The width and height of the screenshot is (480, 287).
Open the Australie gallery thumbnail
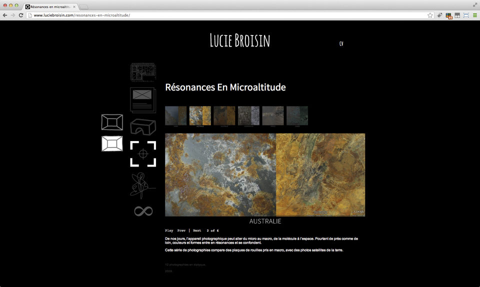[x=200, y=115]
